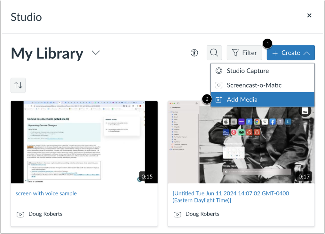Image resolution: width=325 pixels, height=234 pixels.
Task: Select the Studio Capture icon
Action: (x=218, y=71)
